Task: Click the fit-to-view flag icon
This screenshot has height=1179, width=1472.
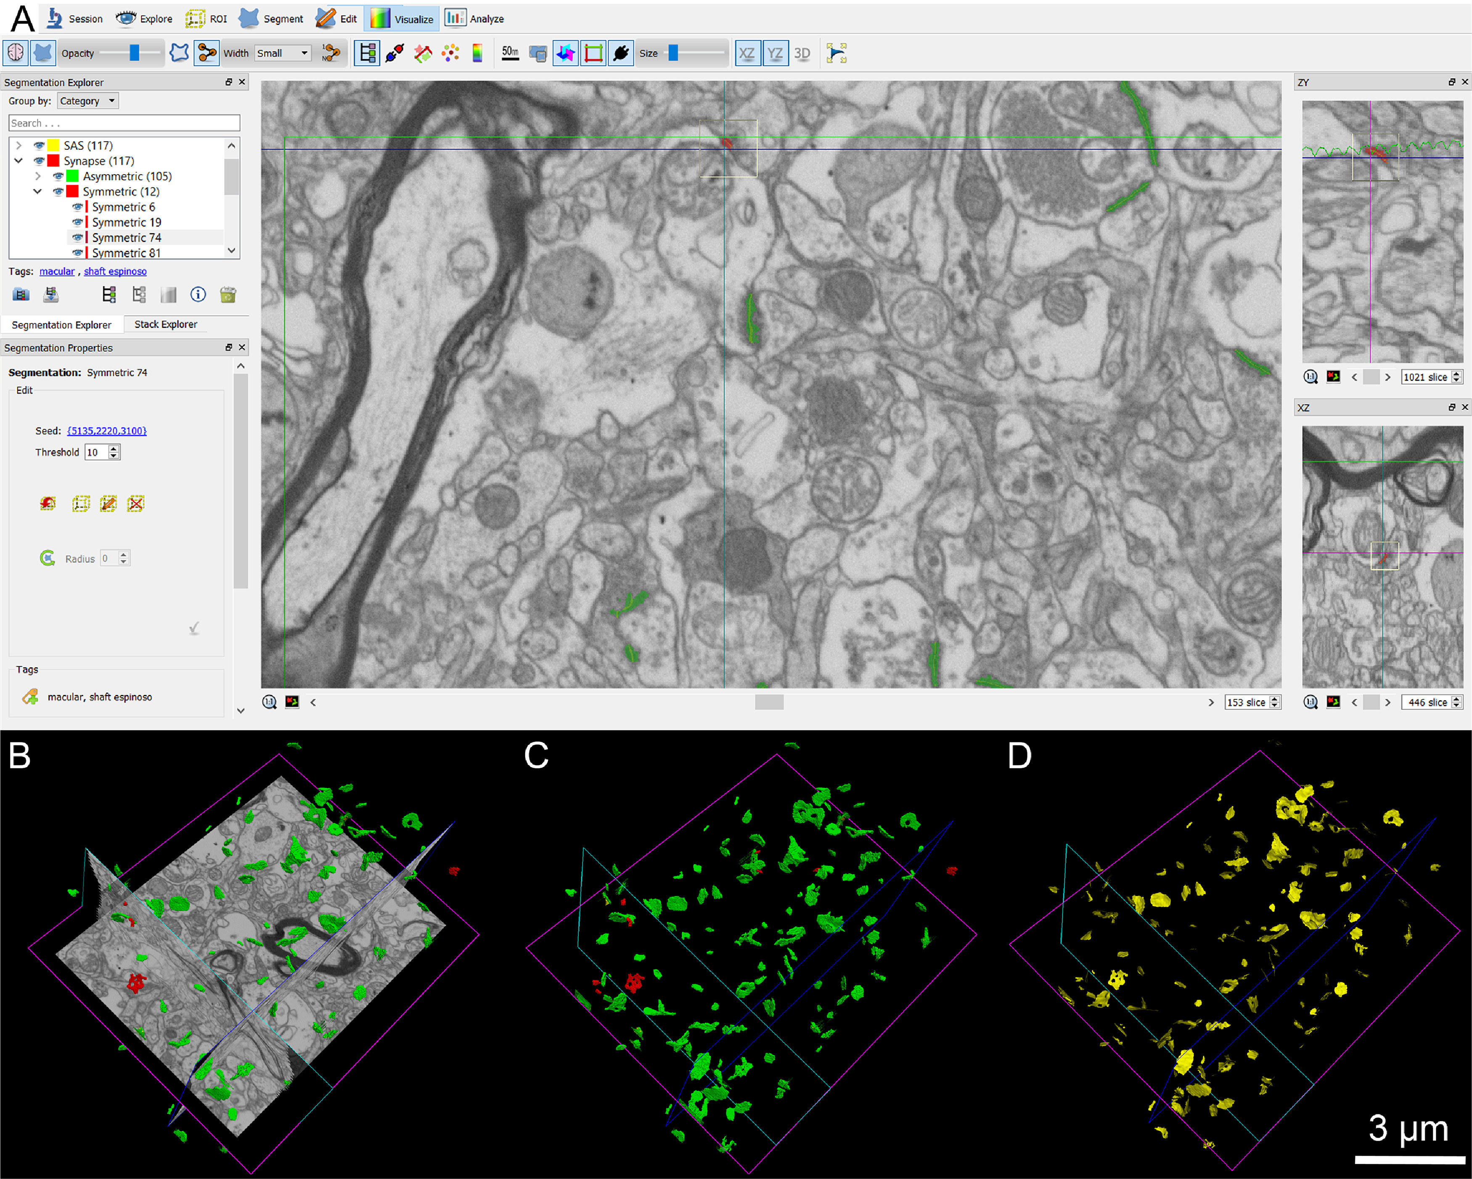Action: click(837, 53)
